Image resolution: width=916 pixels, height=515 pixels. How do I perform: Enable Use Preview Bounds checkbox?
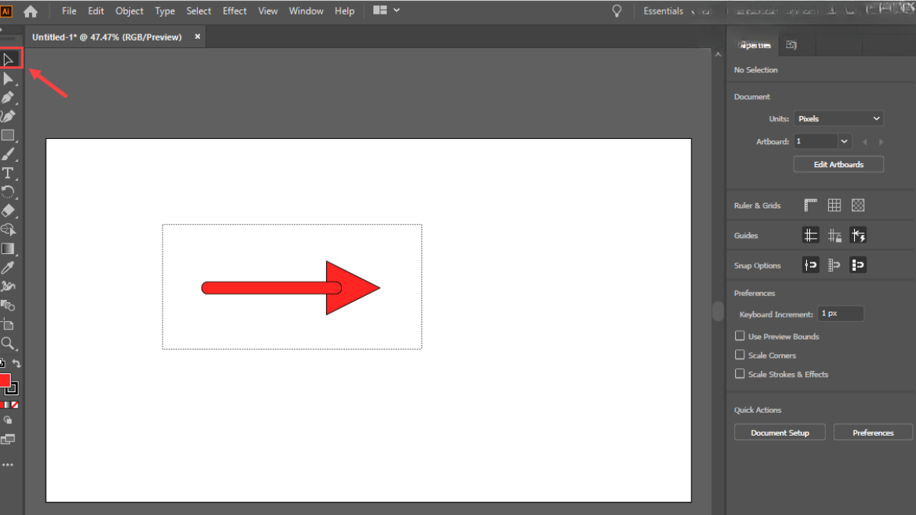tap(740, 336)
